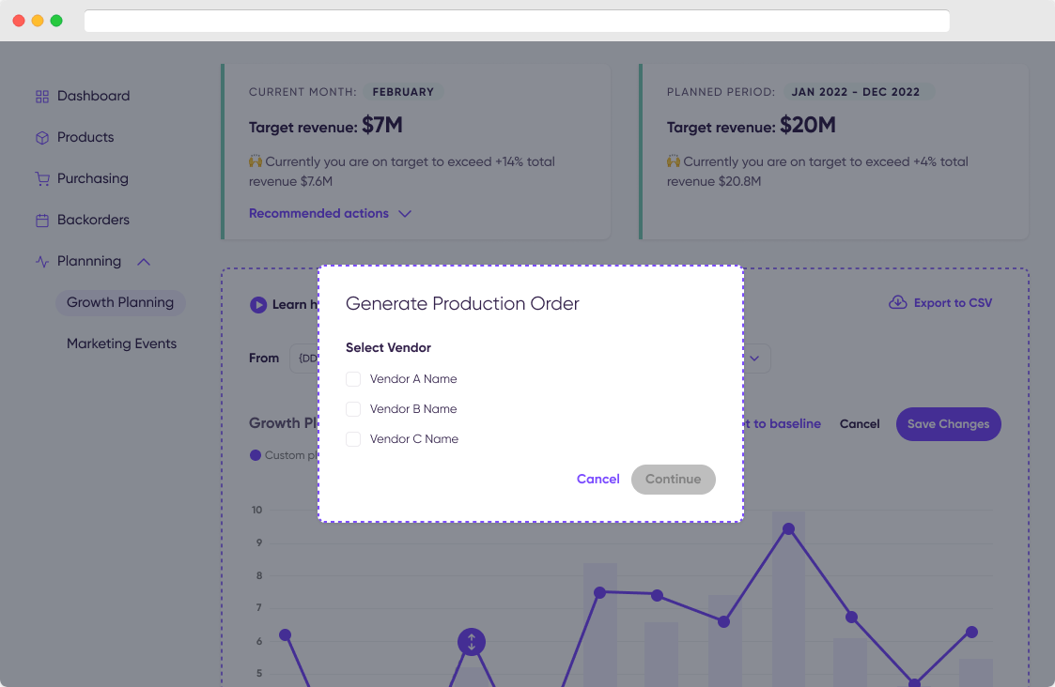Click the Backorders calendar icon

point(41,221)
